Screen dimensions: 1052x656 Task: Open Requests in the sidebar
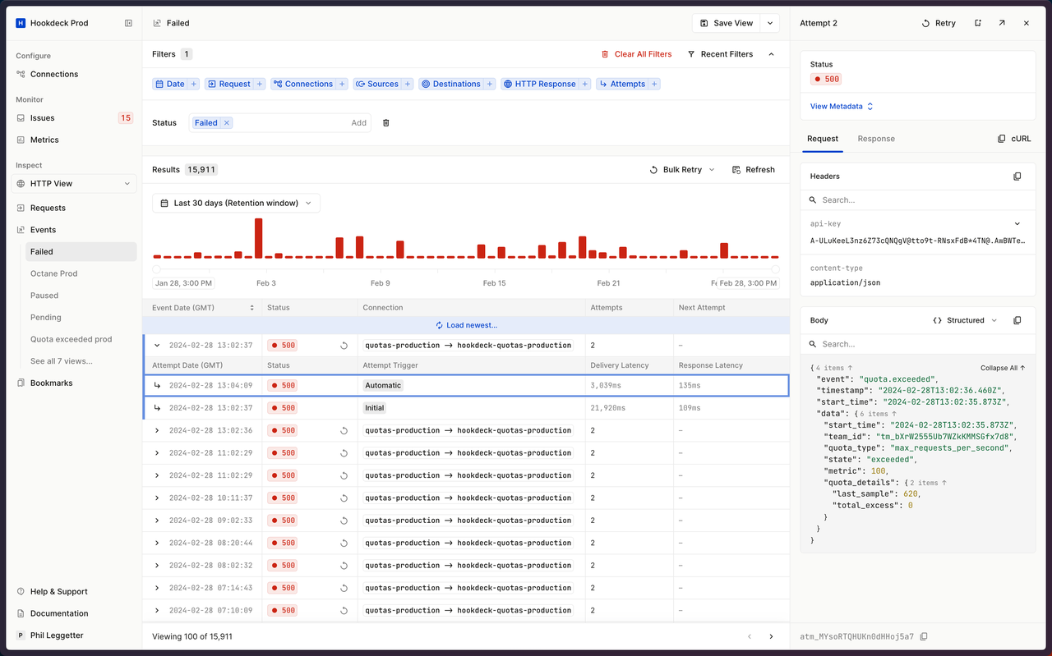pos(74,208)
